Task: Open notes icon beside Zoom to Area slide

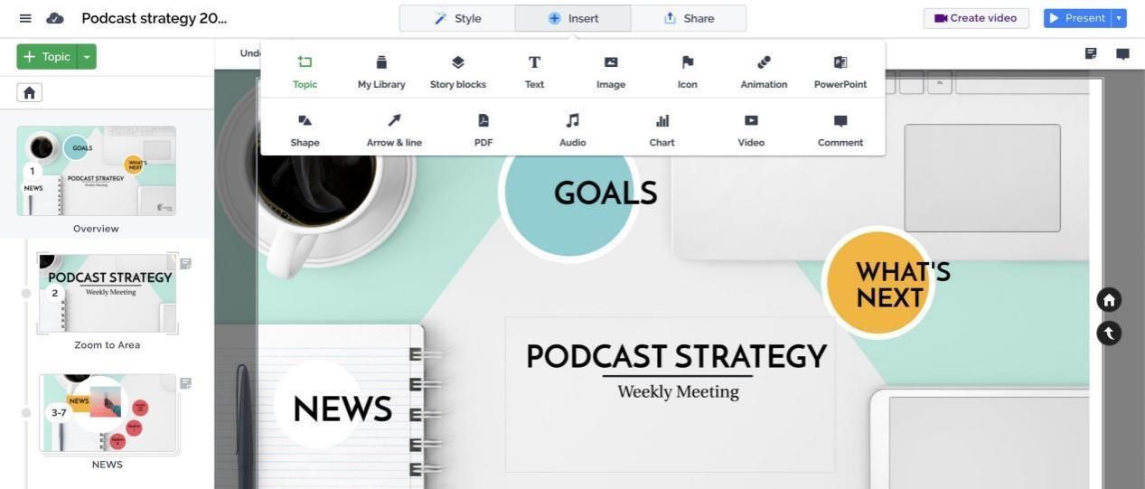Action: tap(185, 263)
